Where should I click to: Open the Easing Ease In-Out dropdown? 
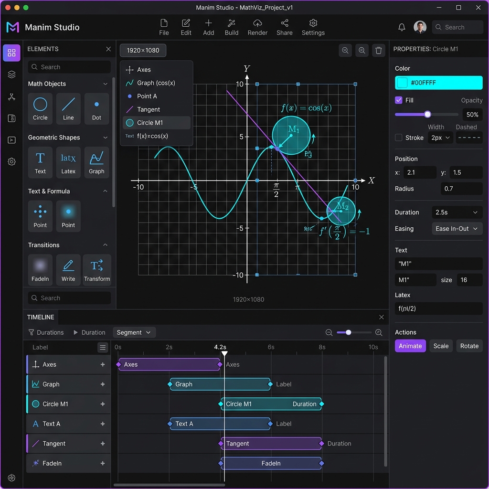coord(457,229)
